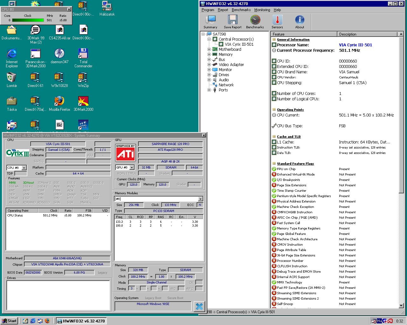Image resolution: width=407 pixels, height=325 pixels.
Task: Open the daemon347 desktop icon
Action: click(59, 56)
